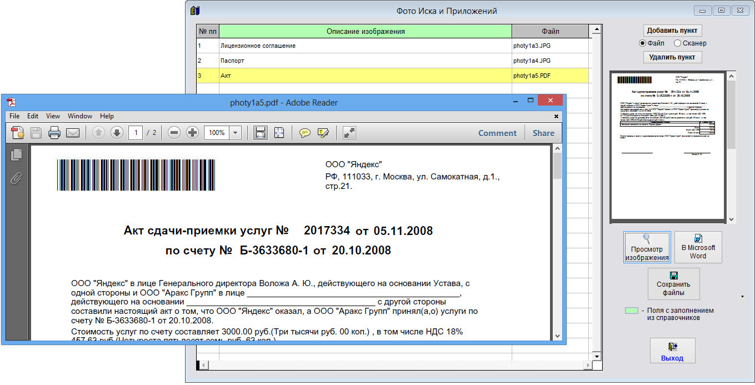Viewport: 755px width, 385px height.
Task: Click the Create PDF icon in Adobe Reader
Action: pyautogui.click(x=18, y=133)
